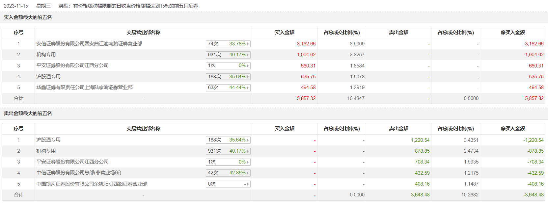Expand 931次 40.17% box in the sell table

click(x=228, y=151)
